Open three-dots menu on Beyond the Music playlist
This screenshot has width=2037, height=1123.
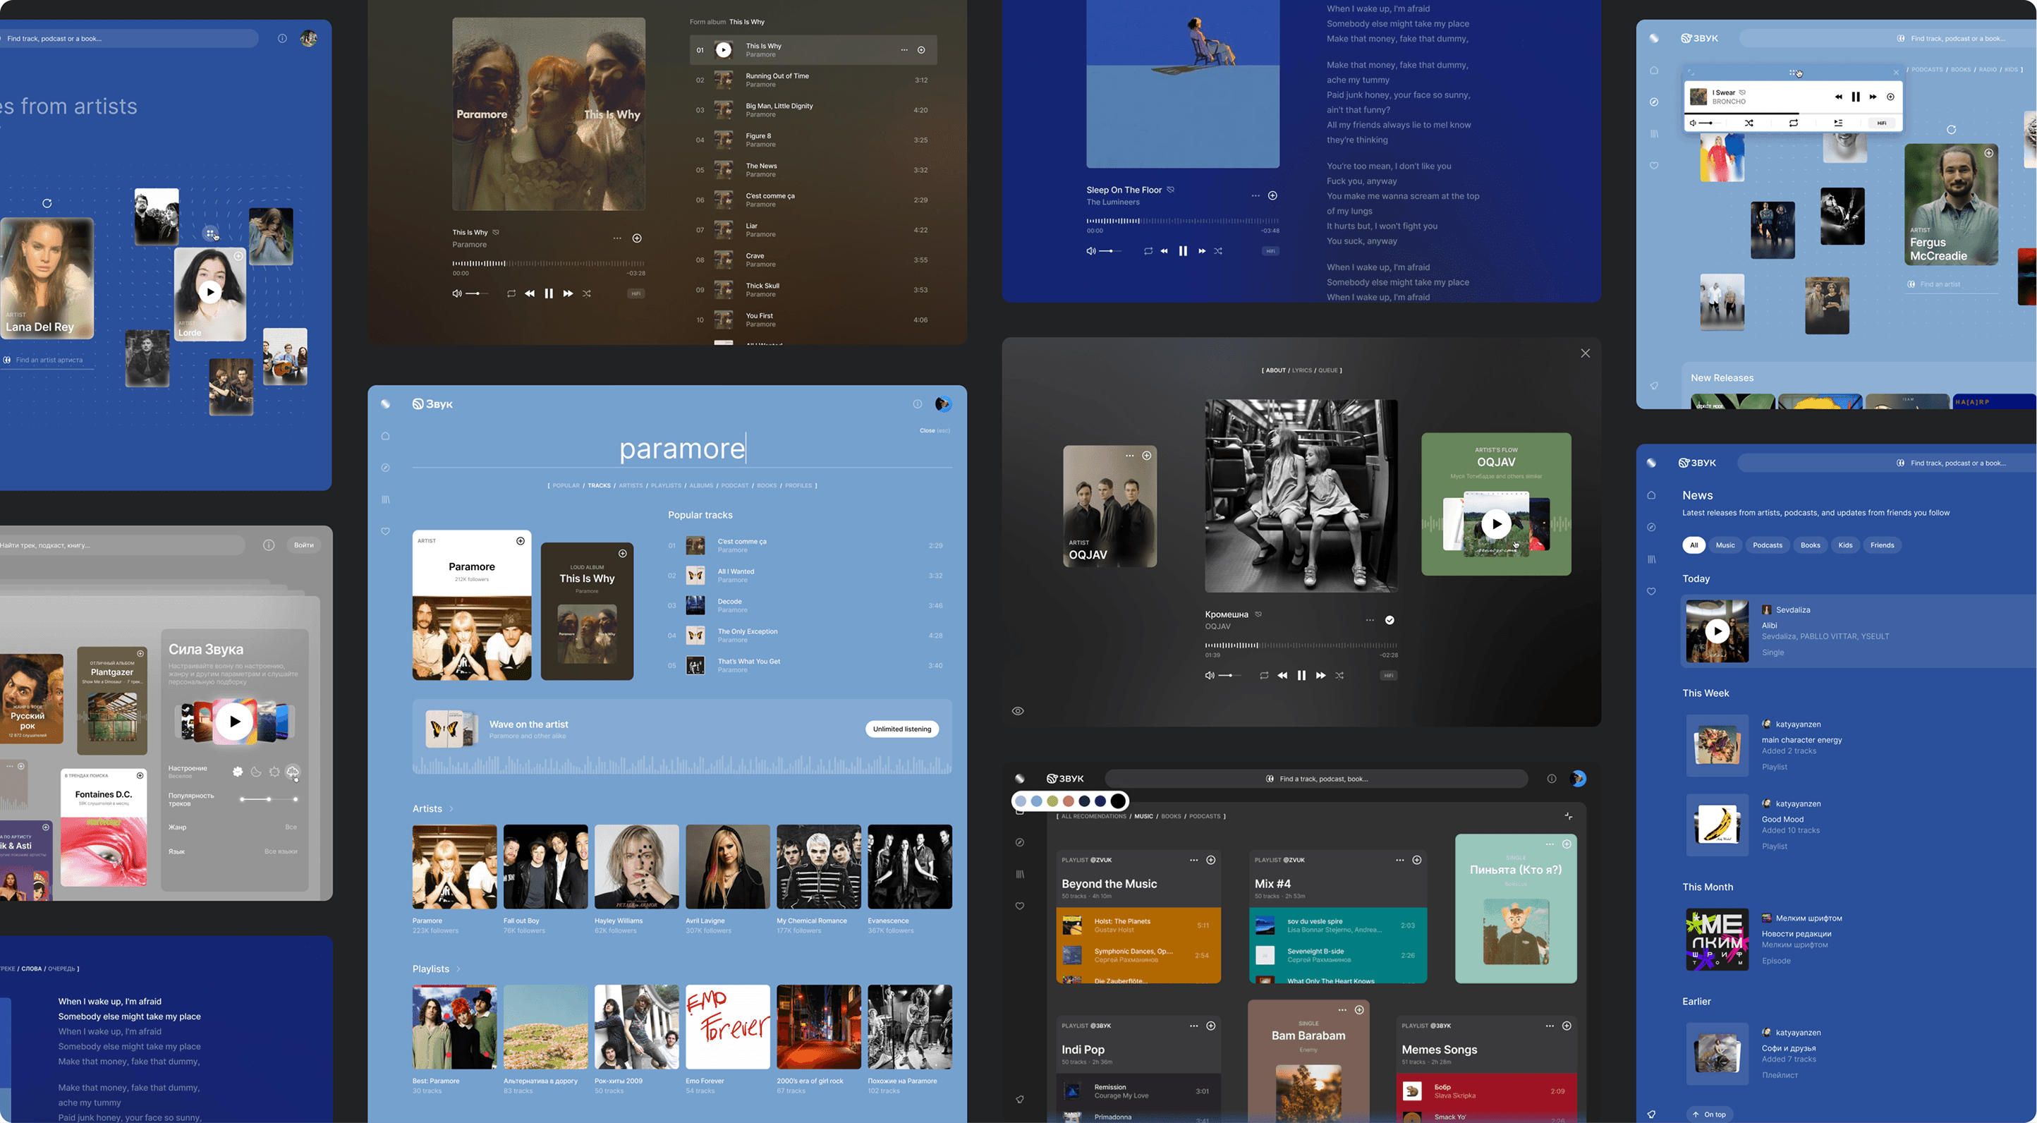(x=1193, y=860)
